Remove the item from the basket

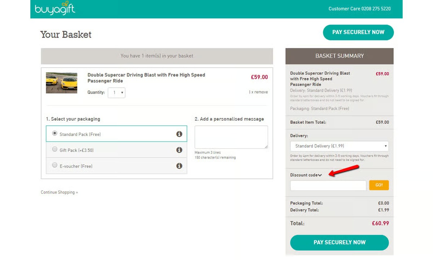pyautogui.click(x=259, y=92)
